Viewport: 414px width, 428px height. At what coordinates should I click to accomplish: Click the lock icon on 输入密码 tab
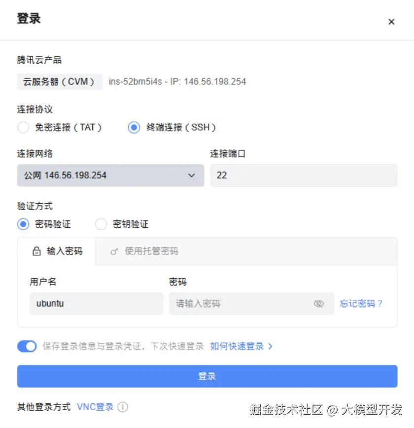point(36,251)
